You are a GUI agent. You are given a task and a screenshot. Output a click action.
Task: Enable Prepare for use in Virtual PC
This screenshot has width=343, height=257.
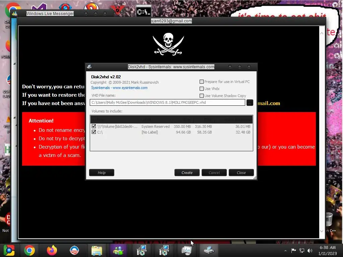(x=202, y=82)
